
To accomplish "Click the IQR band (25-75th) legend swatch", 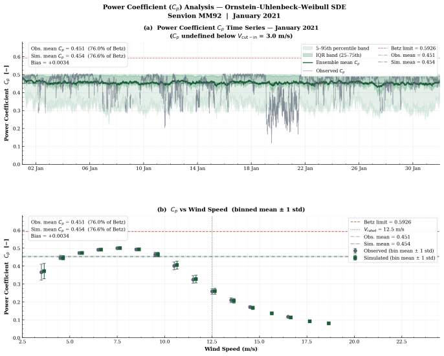I will click(307, 55).
